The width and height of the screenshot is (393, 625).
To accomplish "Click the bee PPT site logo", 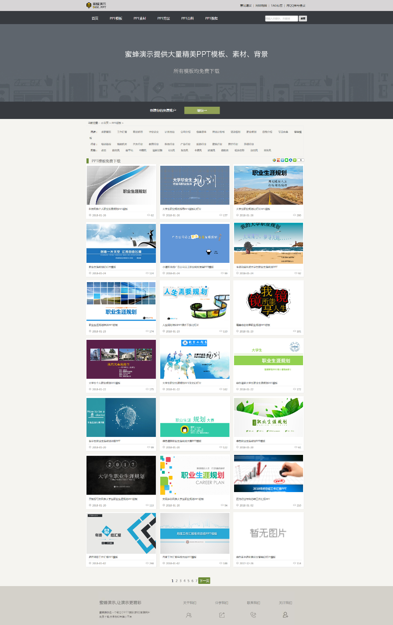I will click(96, 5).
